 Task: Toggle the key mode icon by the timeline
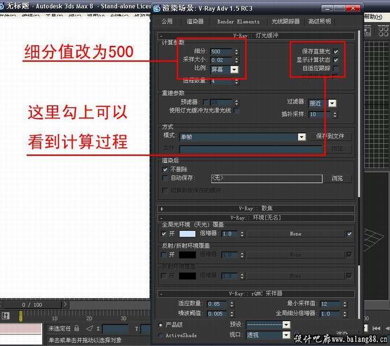click(6, 316)
